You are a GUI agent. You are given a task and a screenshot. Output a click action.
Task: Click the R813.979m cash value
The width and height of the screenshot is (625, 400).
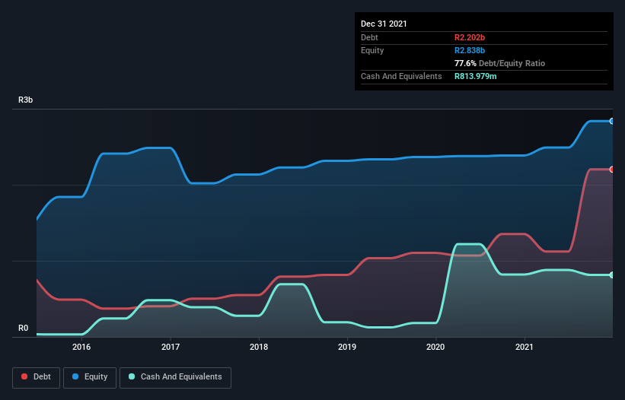[476, 76]
